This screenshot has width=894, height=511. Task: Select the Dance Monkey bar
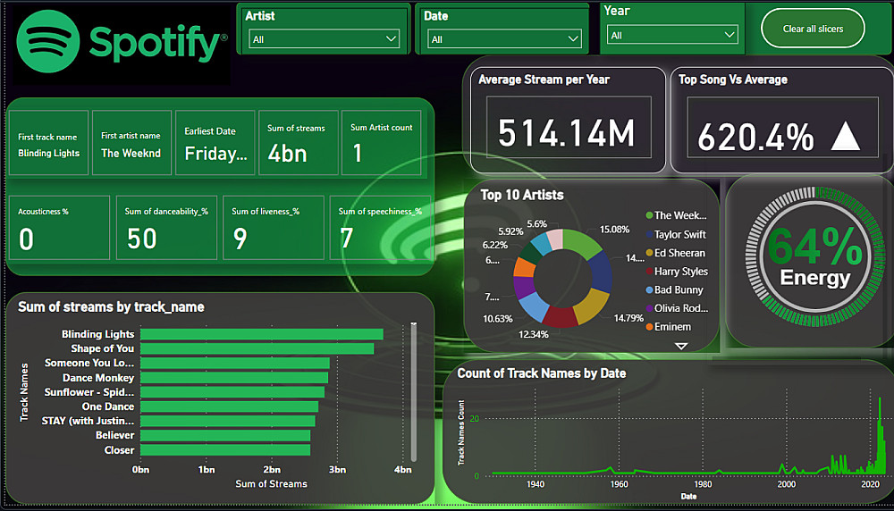234,378
